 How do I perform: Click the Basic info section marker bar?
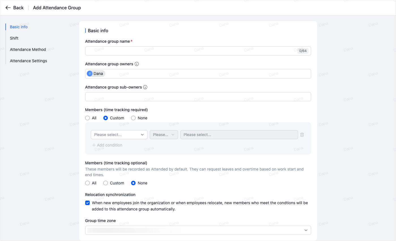click(86, 30)
